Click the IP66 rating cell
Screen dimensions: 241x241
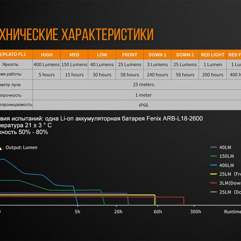143,105
